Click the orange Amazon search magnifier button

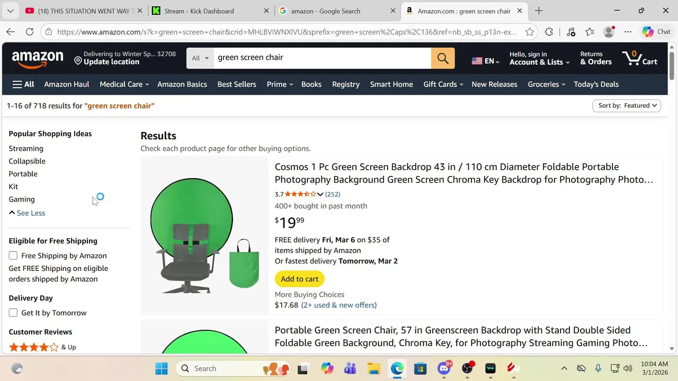[x=443, y=58]
